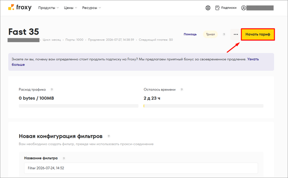288x178 pixels.
Task: Click the froxy logo
Action: point(20,8)
